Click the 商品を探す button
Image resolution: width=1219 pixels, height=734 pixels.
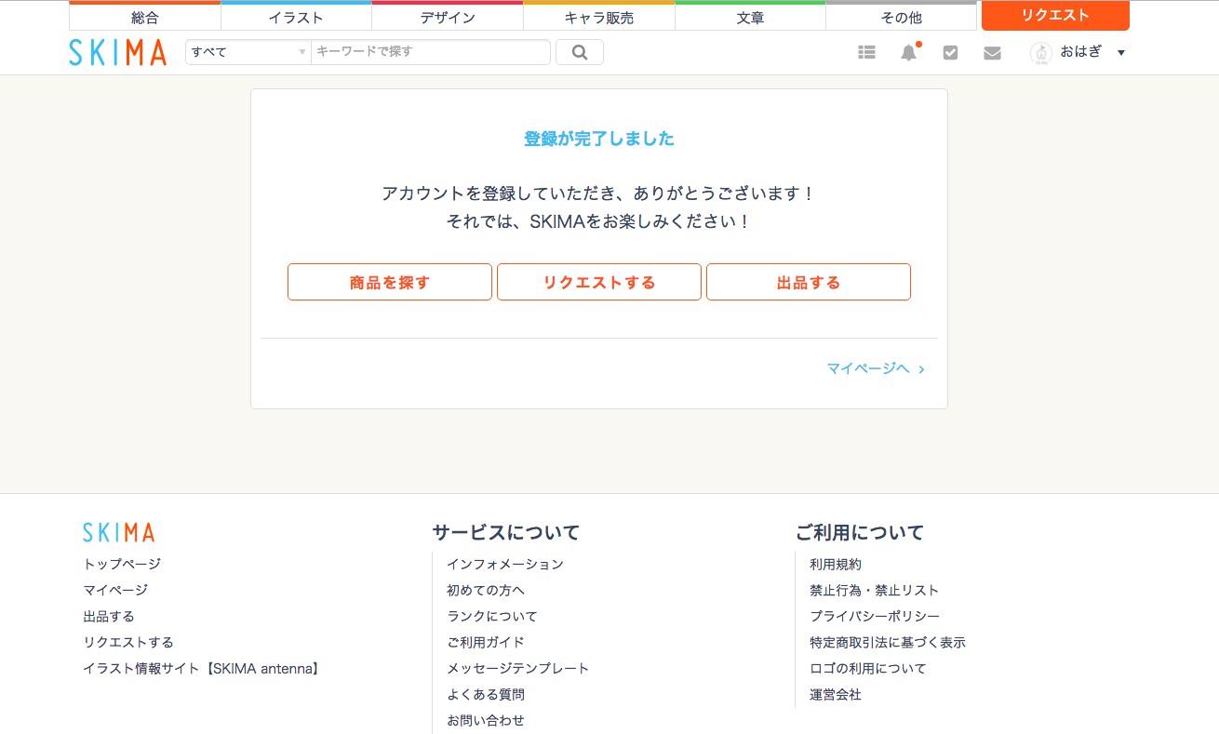coord(390,282)
